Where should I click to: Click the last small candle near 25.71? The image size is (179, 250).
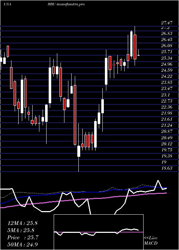(139, 55)
